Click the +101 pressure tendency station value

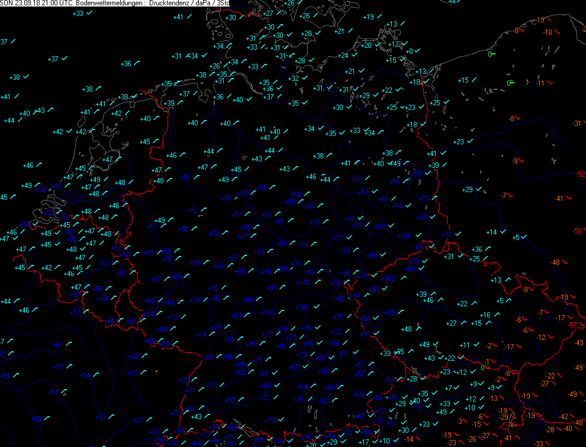click(403, 236)
